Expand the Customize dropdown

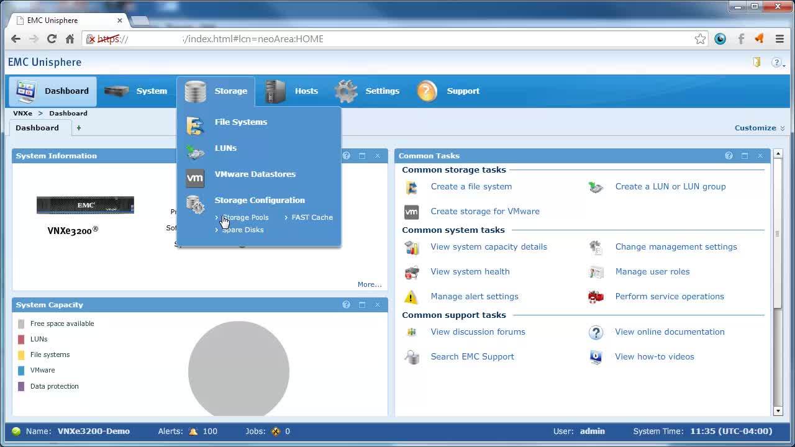[760, 128]
